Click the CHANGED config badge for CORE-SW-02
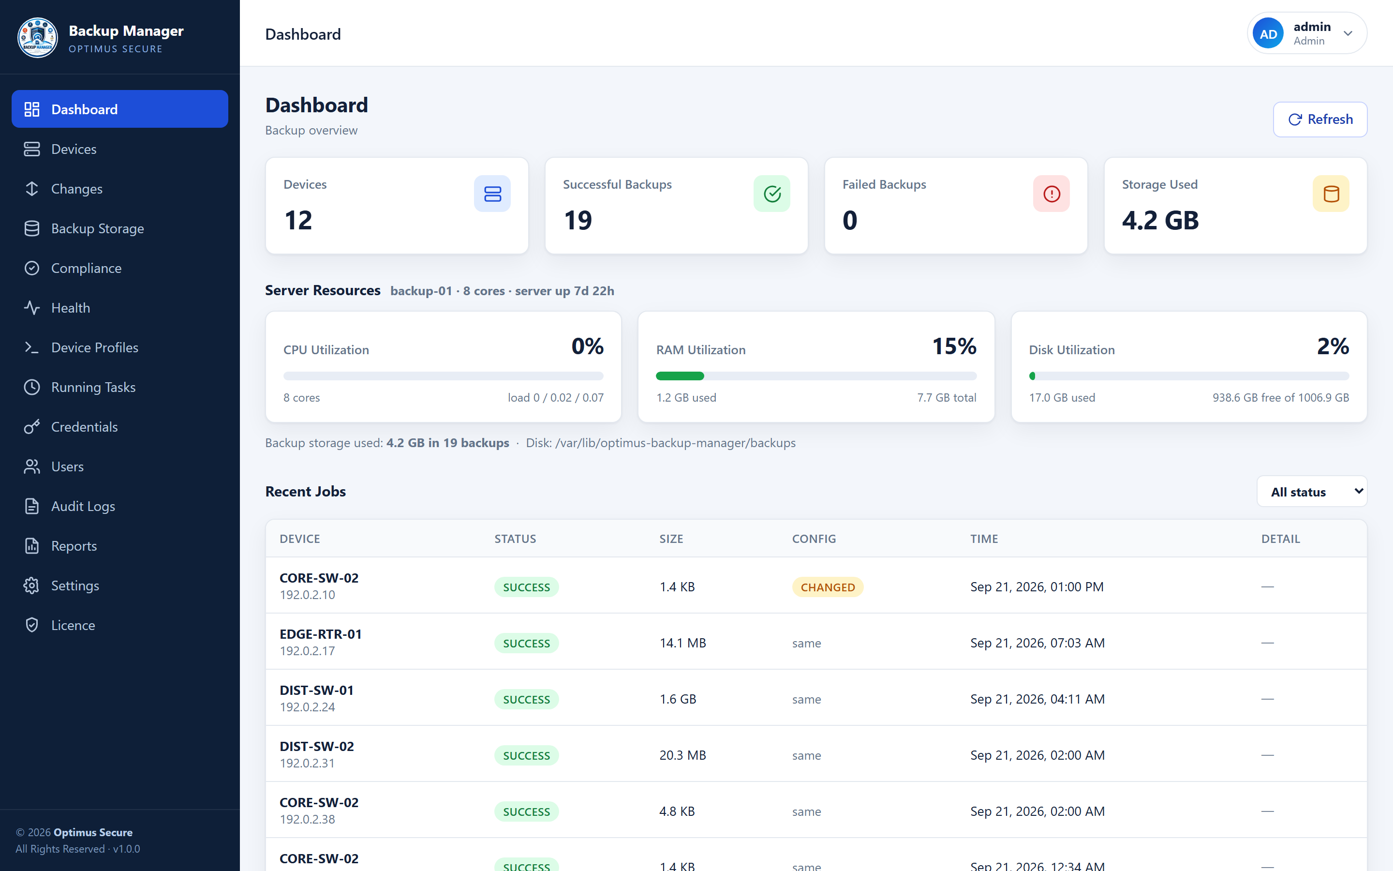Image resolution: width=1393 pixels, height=871 pixels. point(828,587)
